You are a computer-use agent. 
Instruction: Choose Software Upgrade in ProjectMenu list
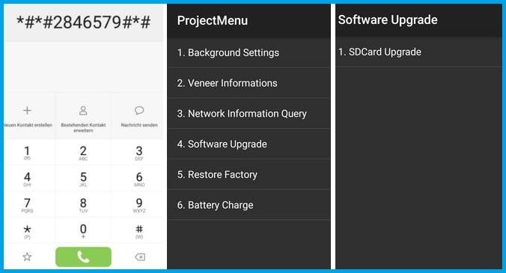coord(249,144)
